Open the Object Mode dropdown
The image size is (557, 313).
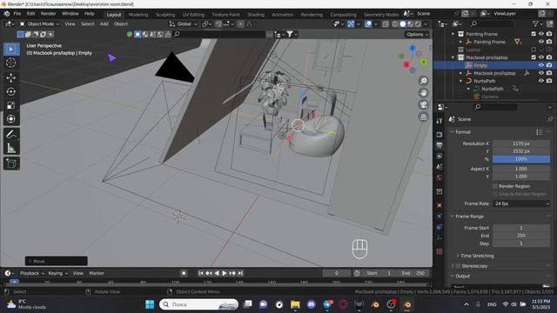[x=39, y=24]
